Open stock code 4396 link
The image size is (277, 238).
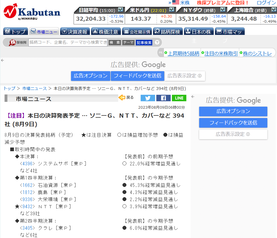[x=27, y=164]
